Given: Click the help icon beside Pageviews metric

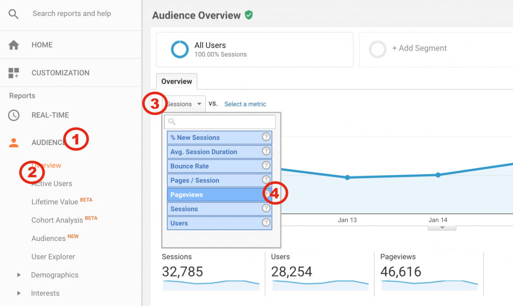Looking at the screenshot, I should click(x=266, y=194).
